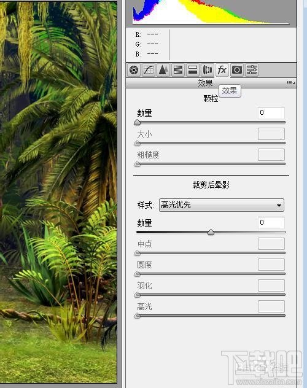The height and width of the screenshot is (388, 307).
Task: Open the 效果 panel flyout menu
Action: [290, 83]
